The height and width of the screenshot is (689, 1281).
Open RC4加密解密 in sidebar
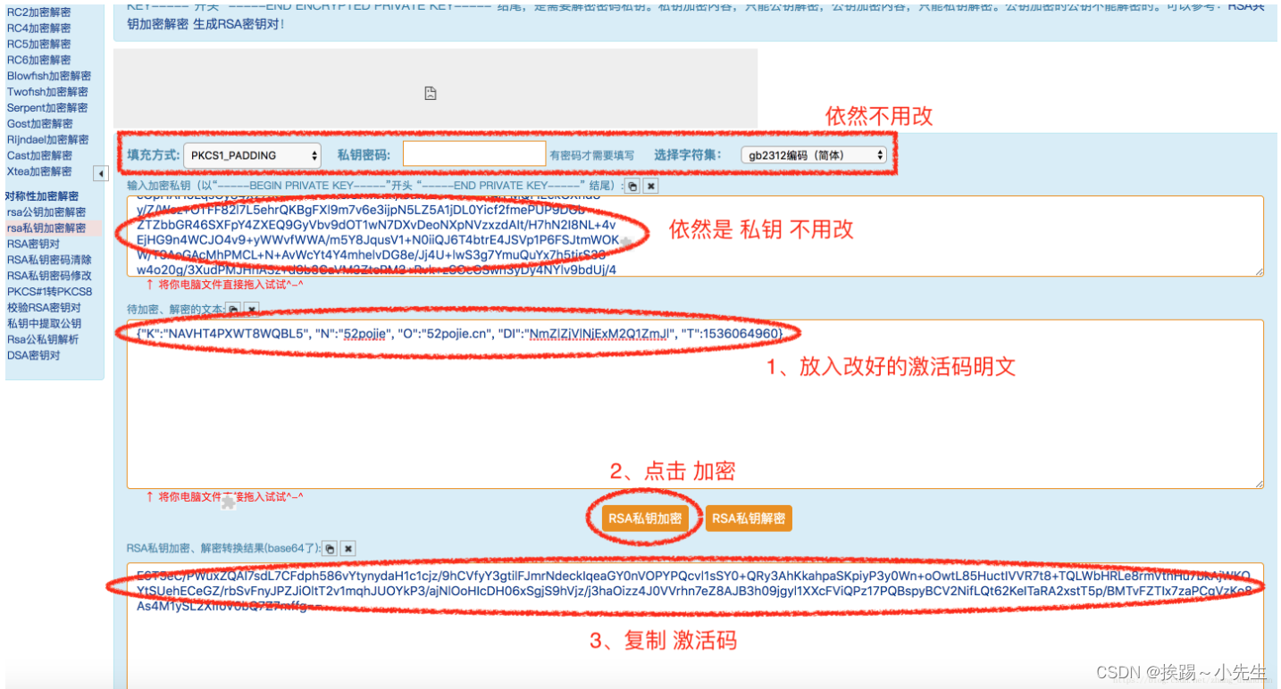[x=38, y=29]
